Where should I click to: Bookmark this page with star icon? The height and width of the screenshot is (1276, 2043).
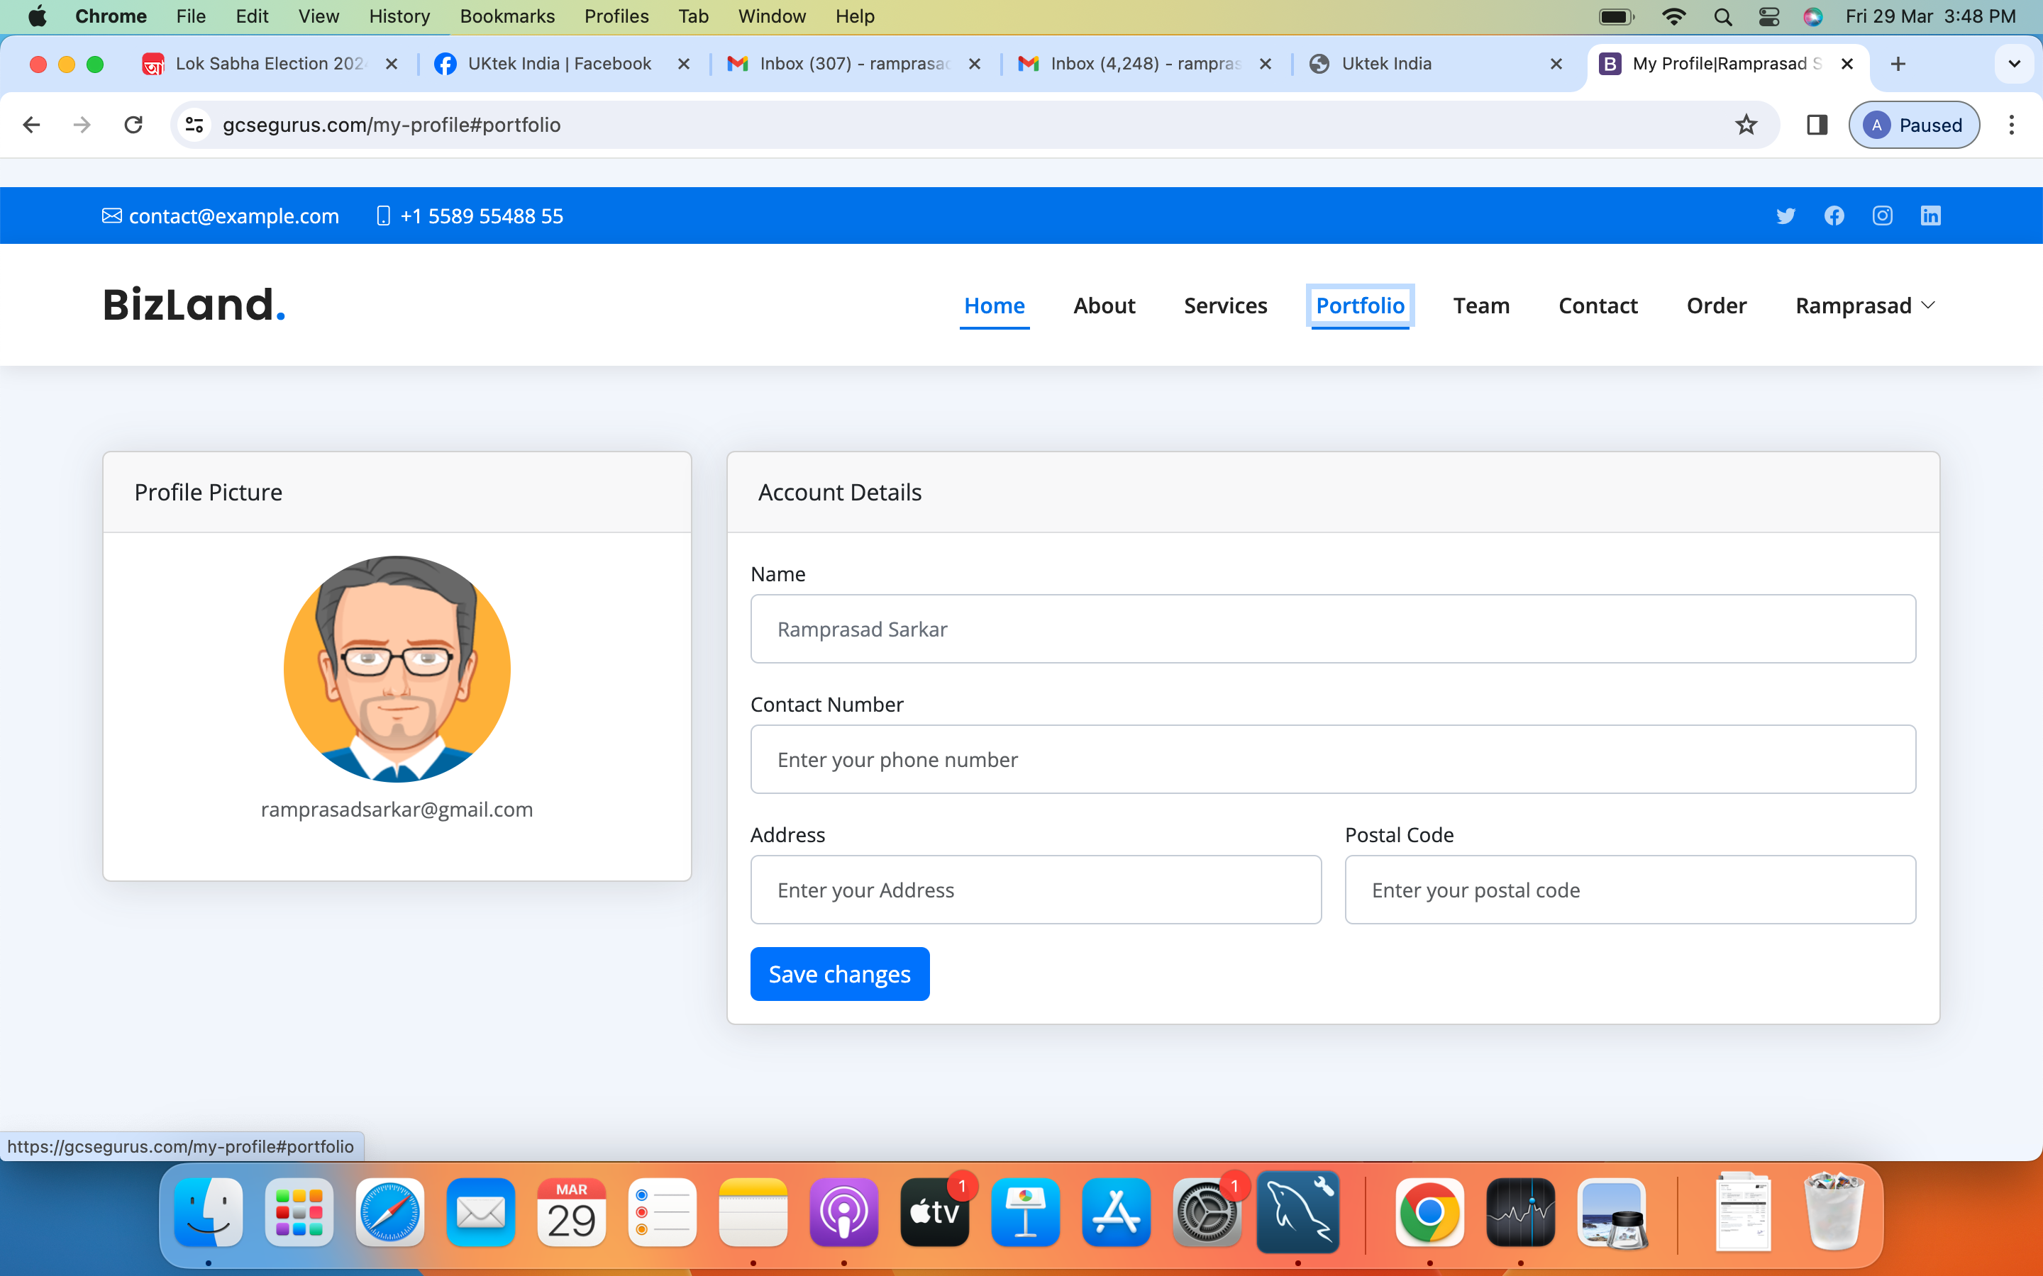point(1746,125)
